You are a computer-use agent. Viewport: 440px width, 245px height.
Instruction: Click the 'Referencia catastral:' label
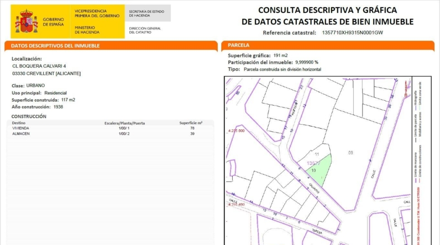(289, 32)
